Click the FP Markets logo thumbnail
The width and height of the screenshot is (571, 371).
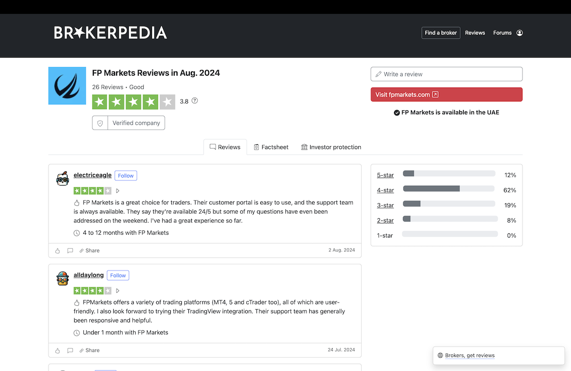[67, 86]
